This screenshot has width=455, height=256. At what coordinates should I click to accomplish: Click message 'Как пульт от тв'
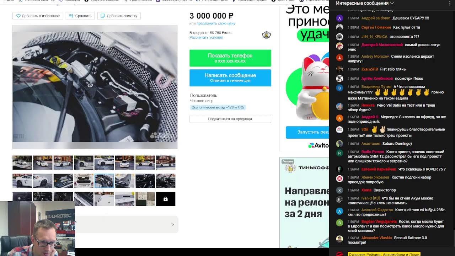point(407,27)
